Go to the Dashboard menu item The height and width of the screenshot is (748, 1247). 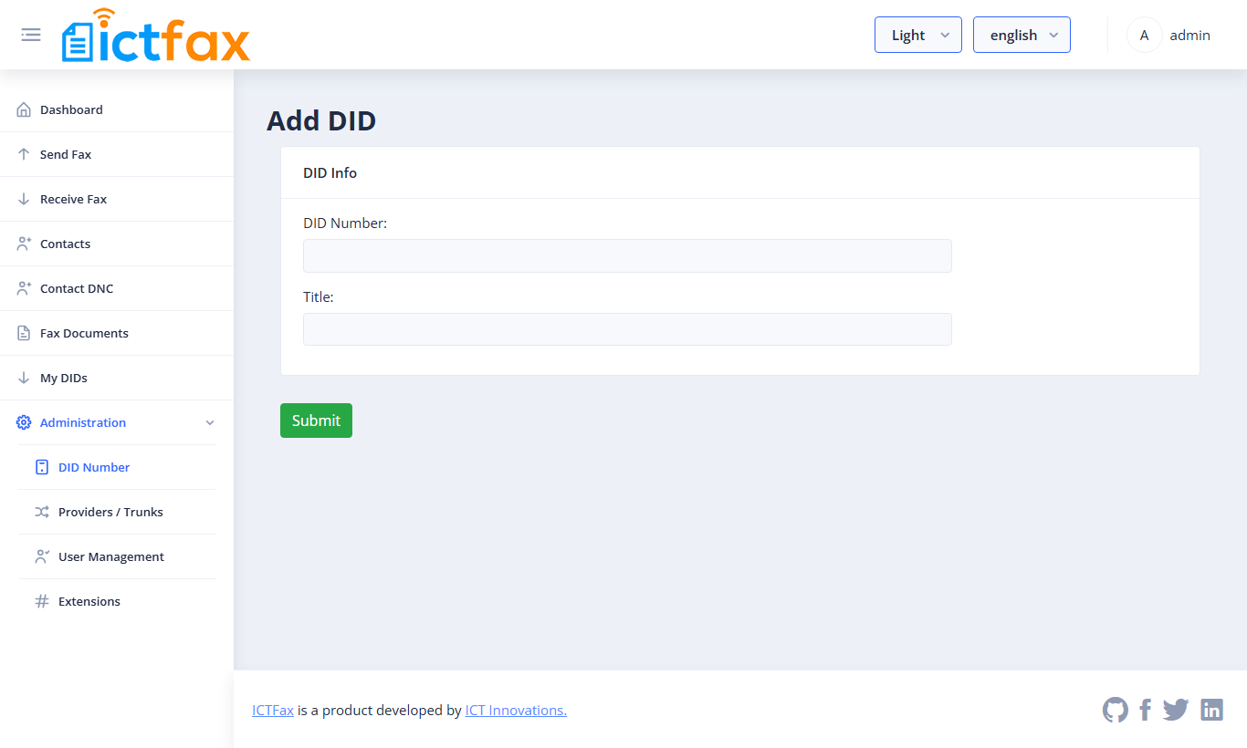pyautogui.click(x=117, y=109)
